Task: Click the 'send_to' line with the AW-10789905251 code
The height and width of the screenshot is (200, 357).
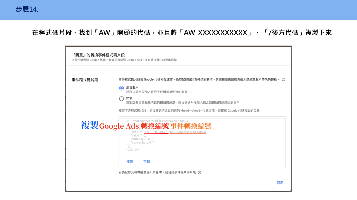Action: point(169,132)
